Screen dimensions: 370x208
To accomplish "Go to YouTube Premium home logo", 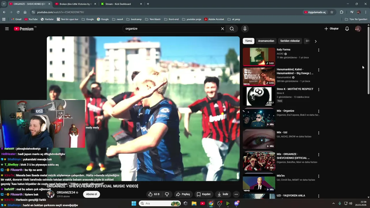I will pos(24,29).
